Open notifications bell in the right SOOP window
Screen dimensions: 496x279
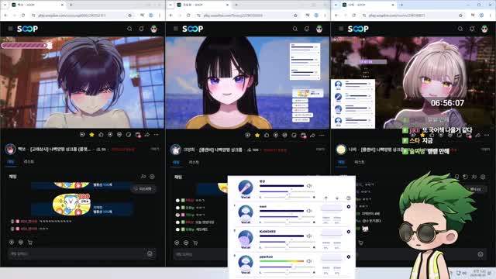[472, 29]
